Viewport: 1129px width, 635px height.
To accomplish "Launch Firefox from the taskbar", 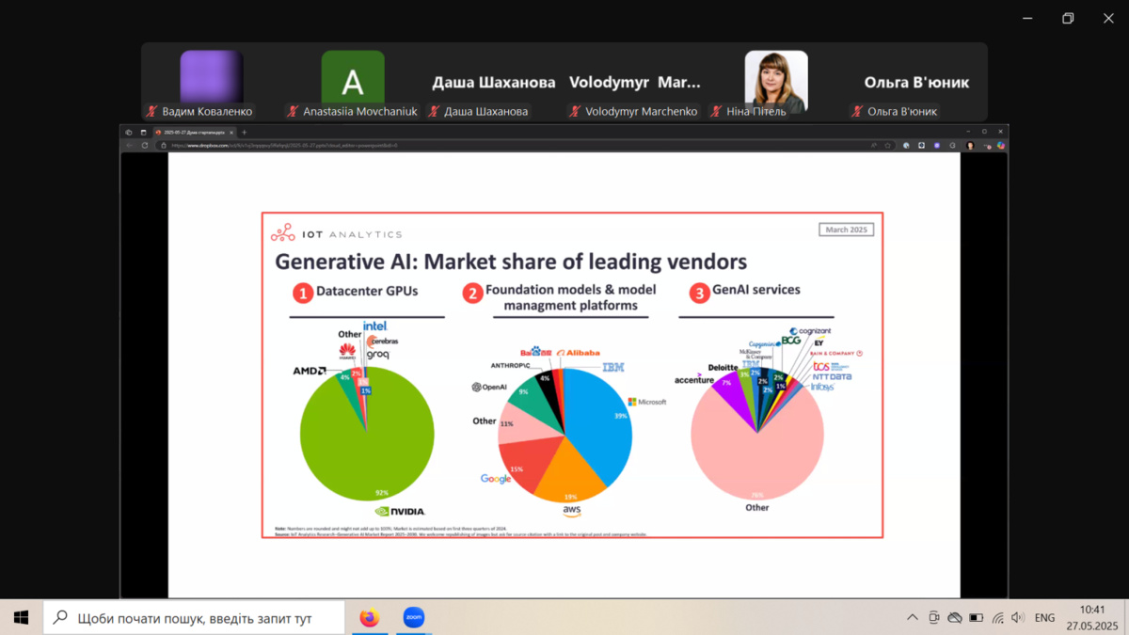I will pyautogui.click(x=369, y=618).
